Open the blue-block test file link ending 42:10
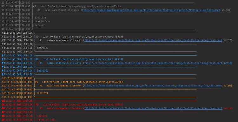The image size is (238, 122). pyautogui.click(x=153, y=63)
